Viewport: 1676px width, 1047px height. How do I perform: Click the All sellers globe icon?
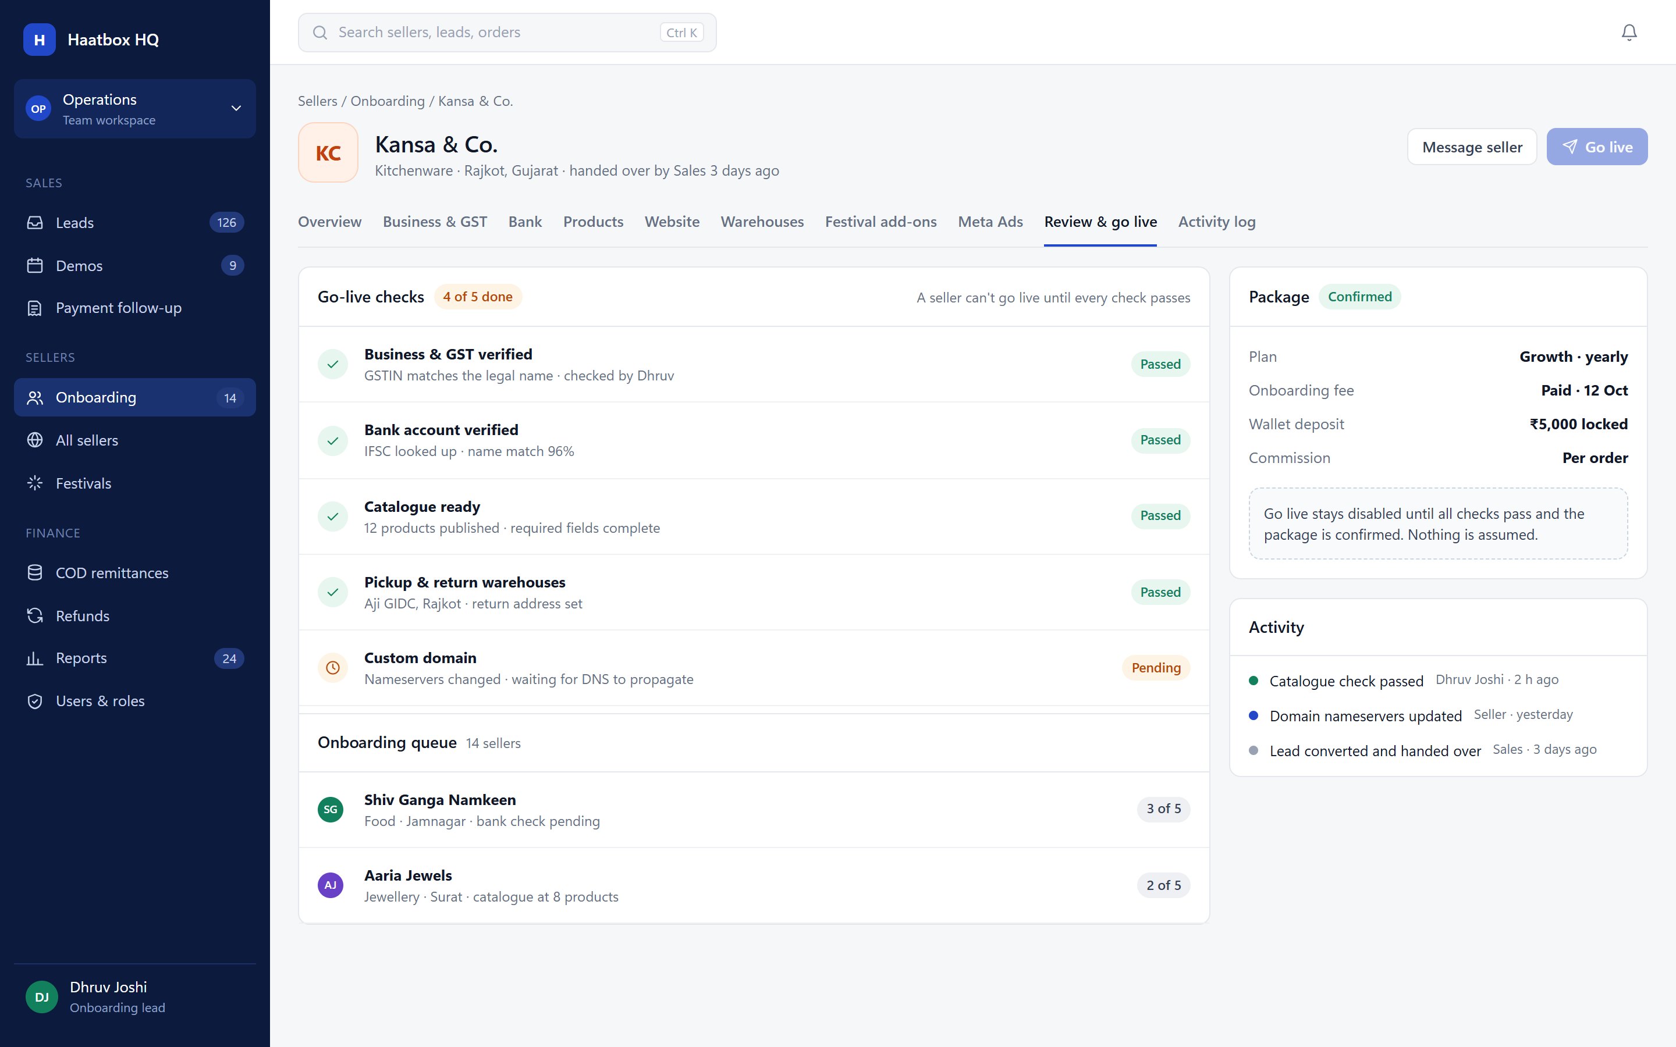pos(35,440)
